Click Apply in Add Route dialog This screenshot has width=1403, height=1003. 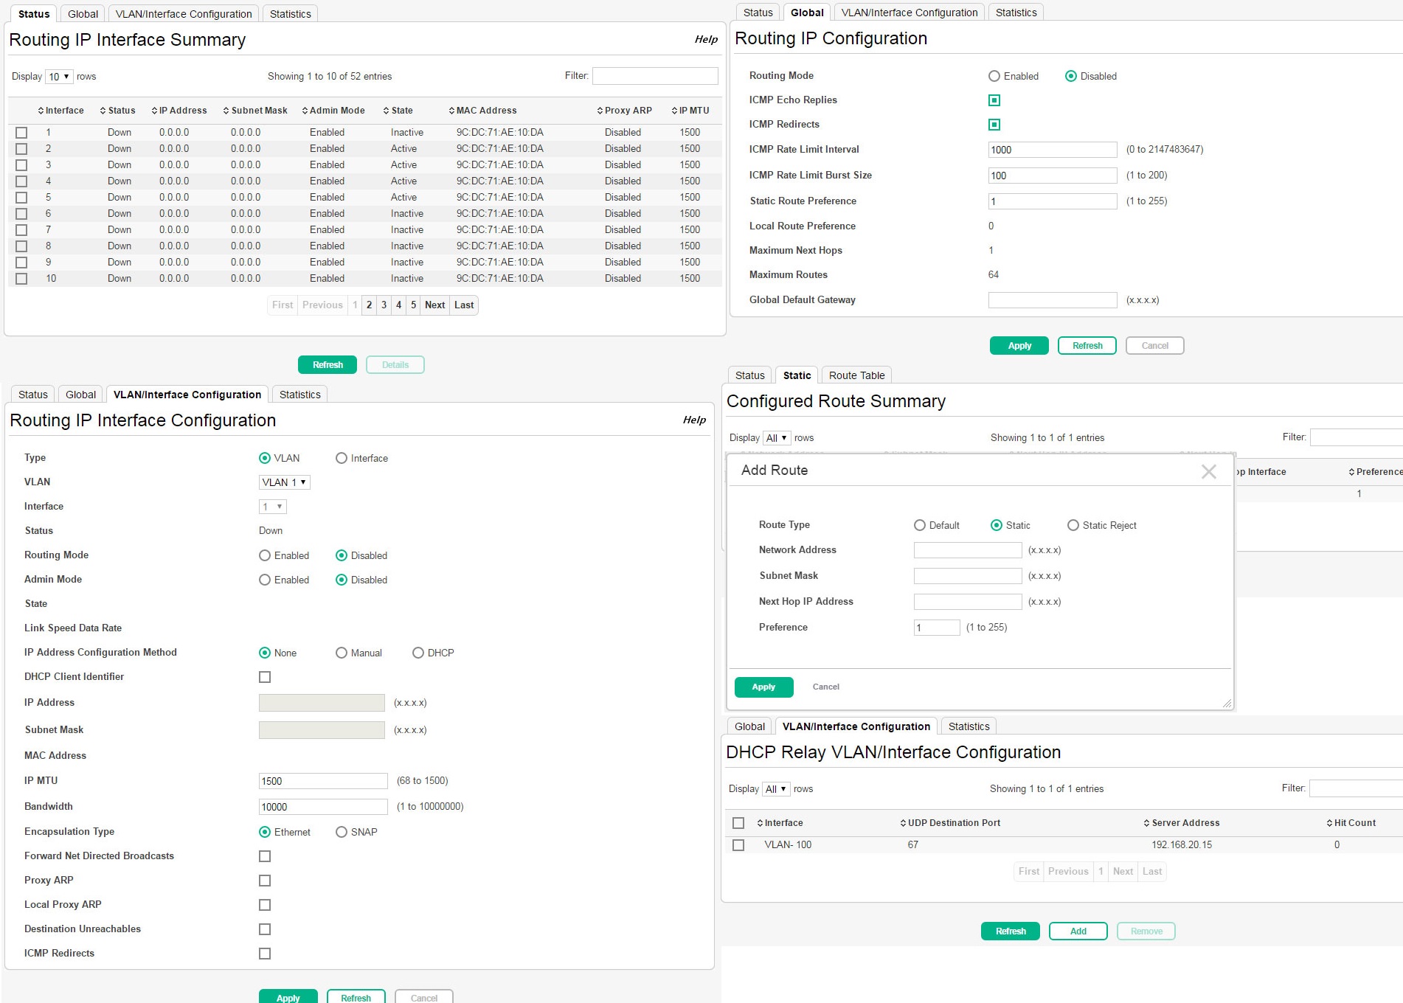tap(763, 687)
